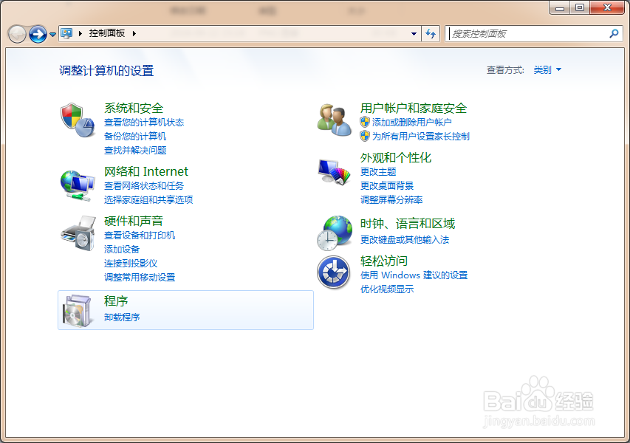
Task: Maximize the Control Panel window
Action: [x=579, y=7]
